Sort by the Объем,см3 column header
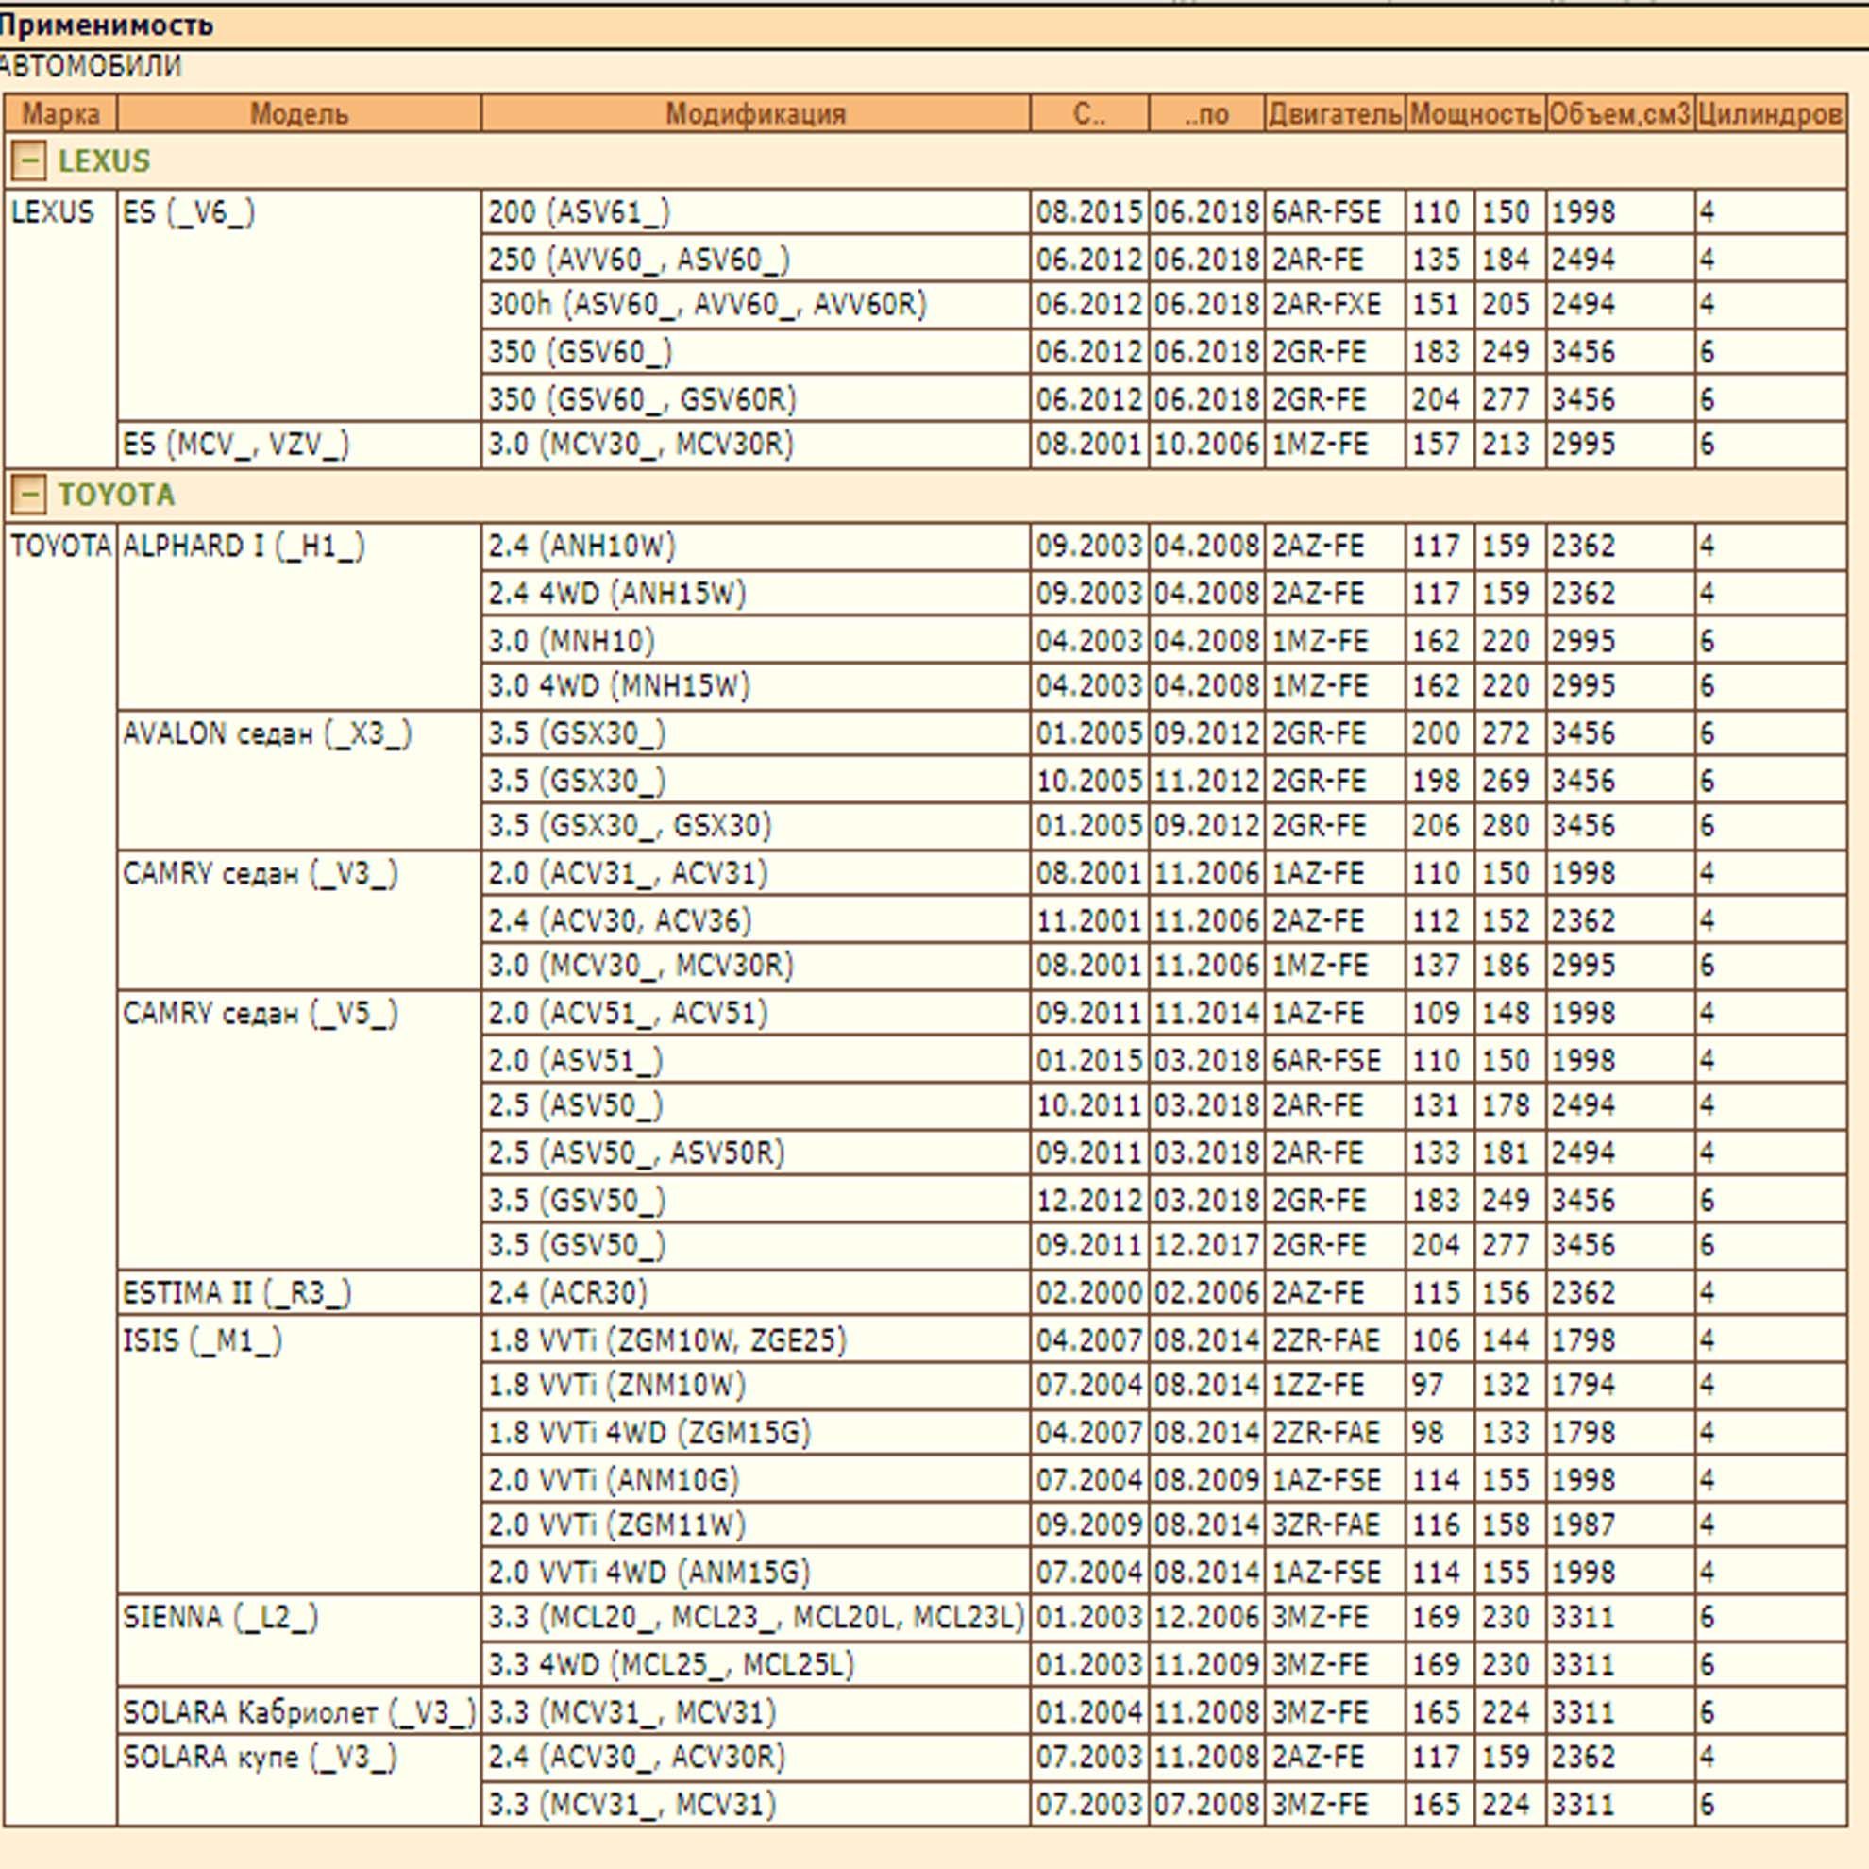The height and width of the screenshot is (1869, 1869). 1621,114
